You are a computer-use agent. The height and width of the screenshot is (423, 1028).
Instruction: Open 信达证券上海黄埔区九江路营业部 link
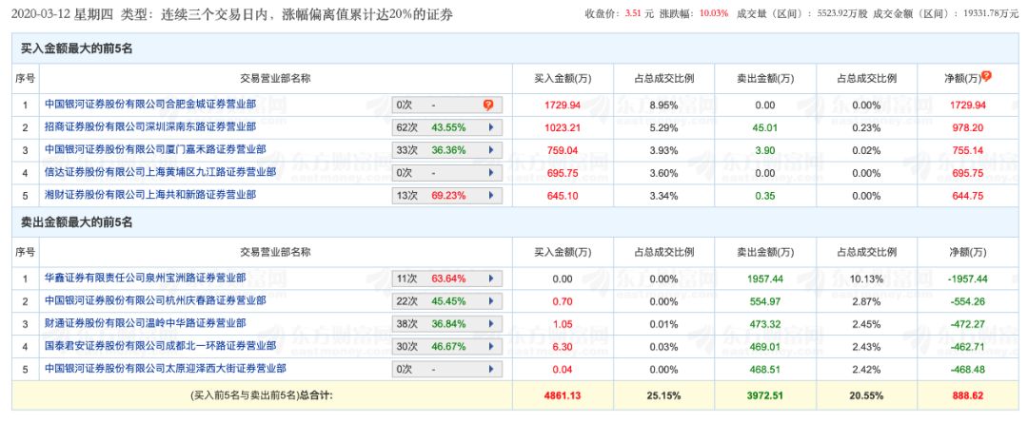pos(160,172)
